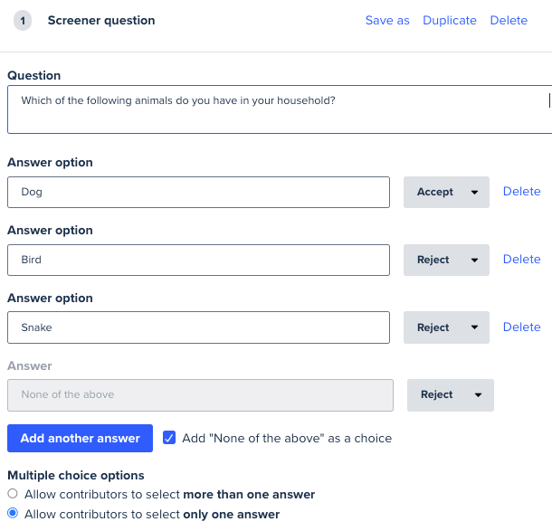Click the disabled None of the above field
The height and width of the screenshot is (531, 552).
pos(200,395)
